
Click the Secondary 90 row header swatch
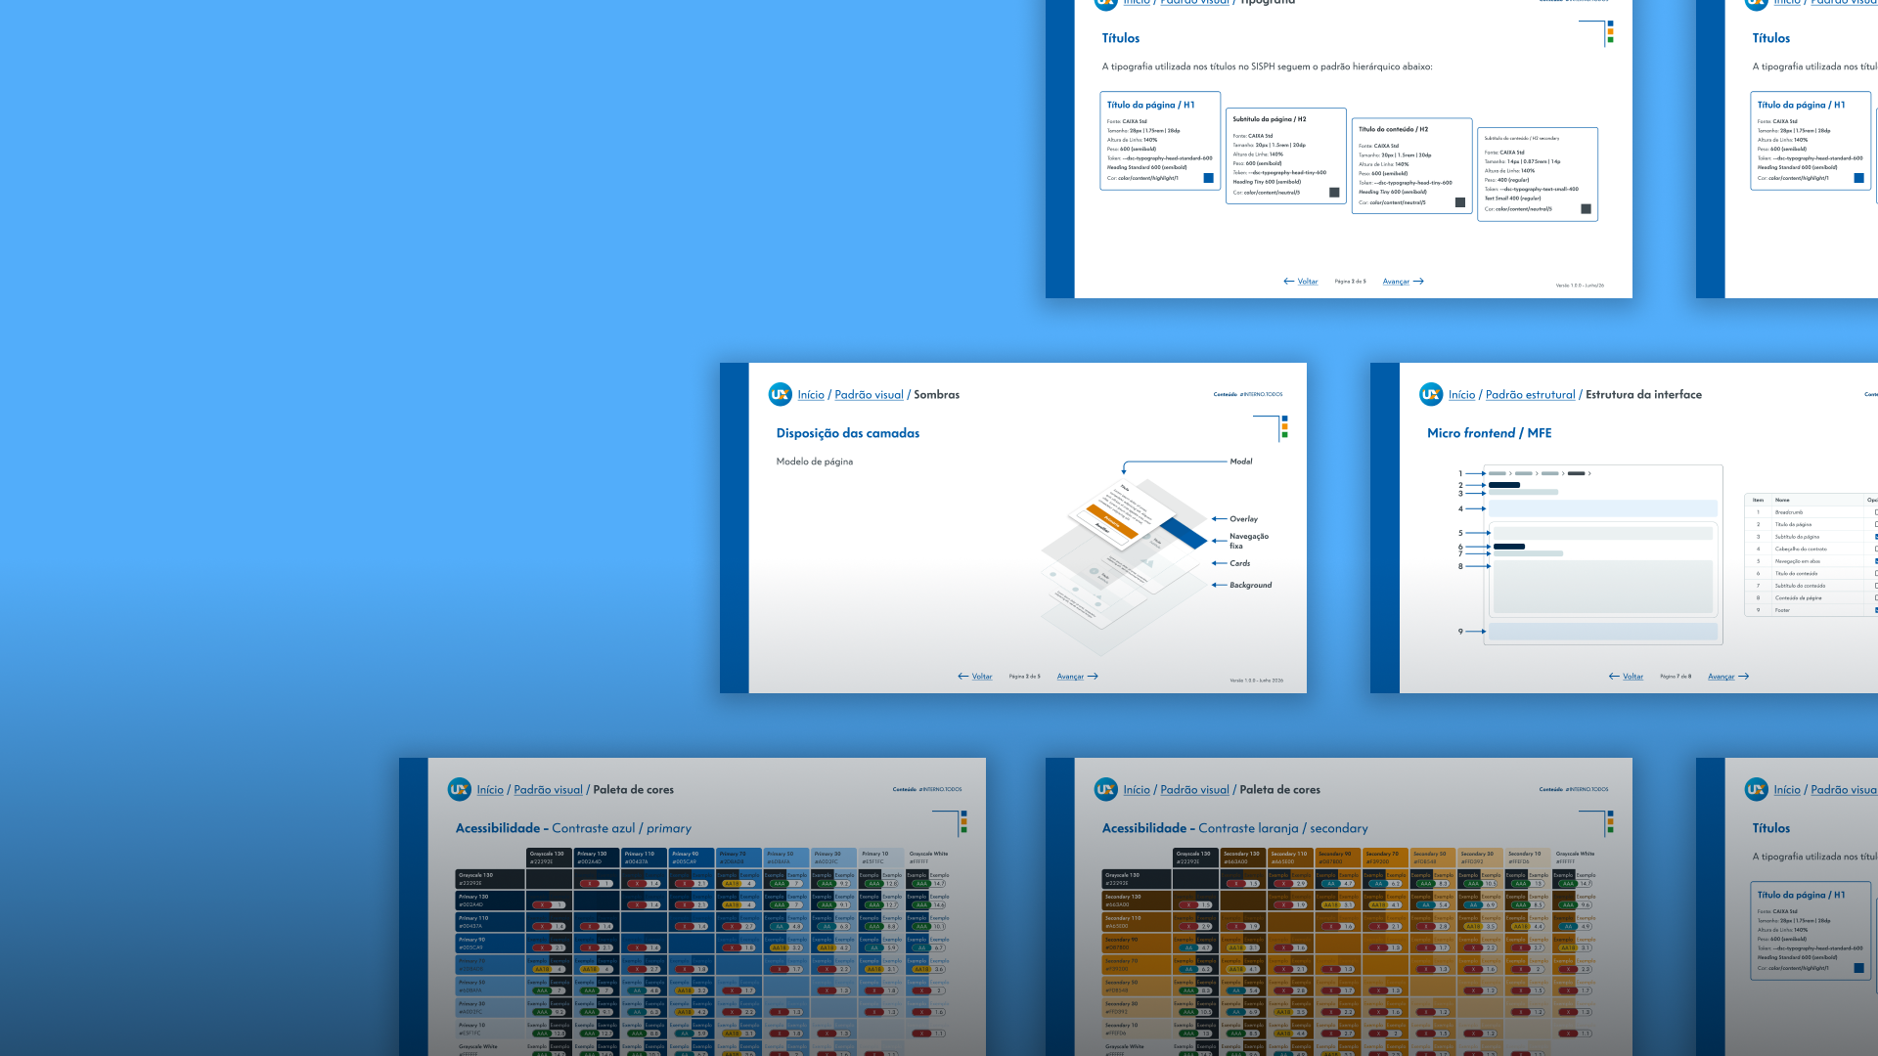[1137, 944]
